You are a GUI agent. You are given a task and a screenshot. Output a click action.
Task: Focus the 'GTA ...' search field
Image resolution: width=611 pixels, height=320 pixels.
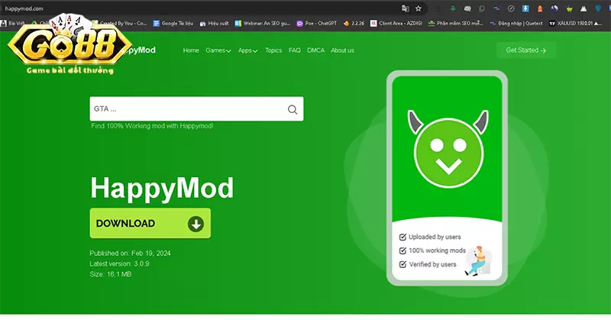tap(183, 109)
